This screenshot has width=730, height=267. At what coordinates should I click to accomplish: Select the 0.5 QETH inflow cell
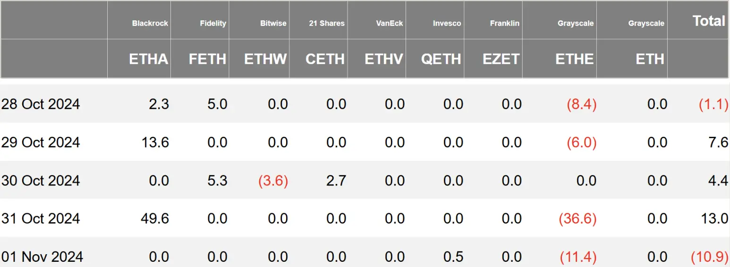point(453,257)
